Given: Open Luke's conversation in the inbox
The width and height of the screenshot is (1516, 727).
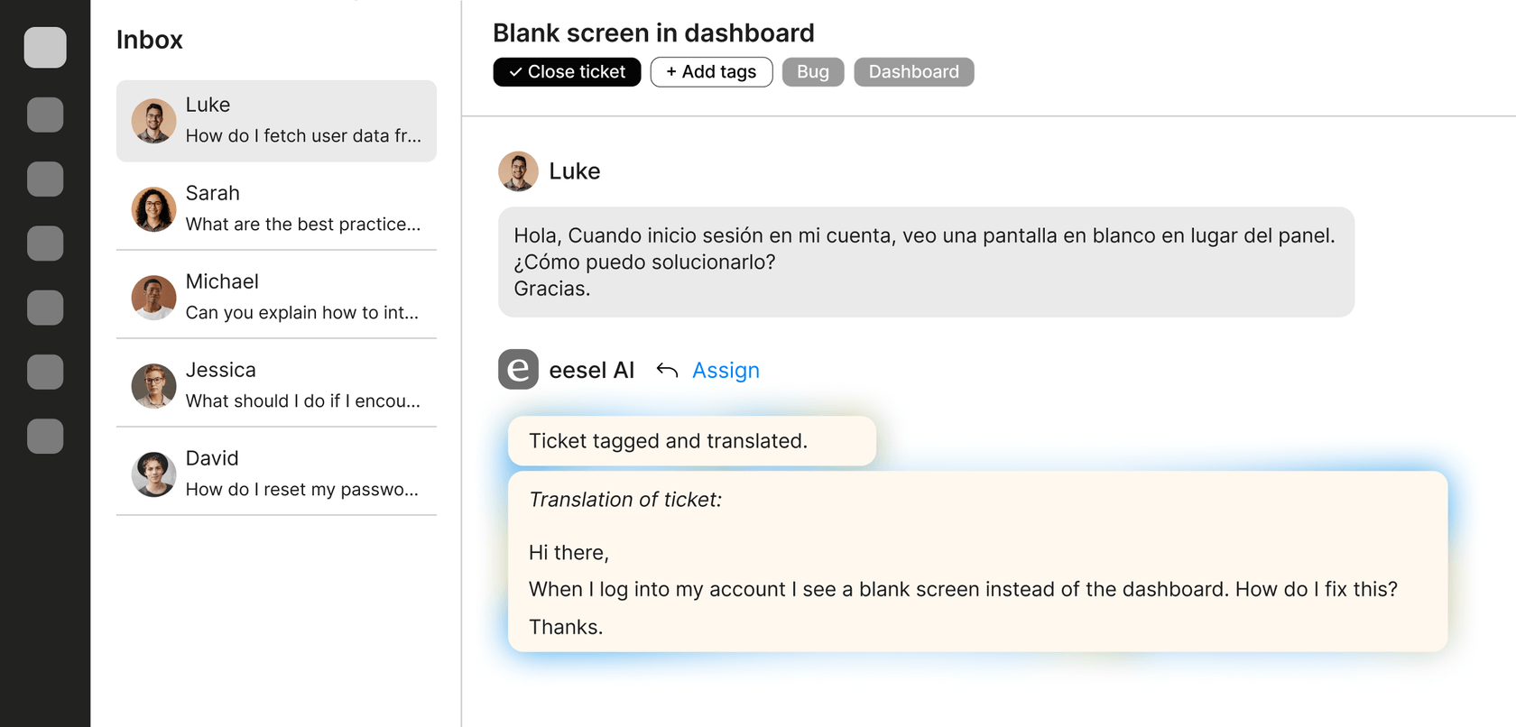Looking at the screenshot, I should [x=276, y=121].
